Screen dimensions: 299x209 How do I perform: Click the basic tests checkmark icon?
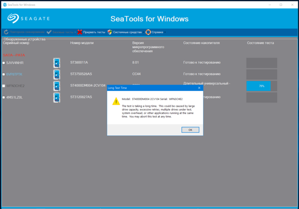click(x=49, y=32)
